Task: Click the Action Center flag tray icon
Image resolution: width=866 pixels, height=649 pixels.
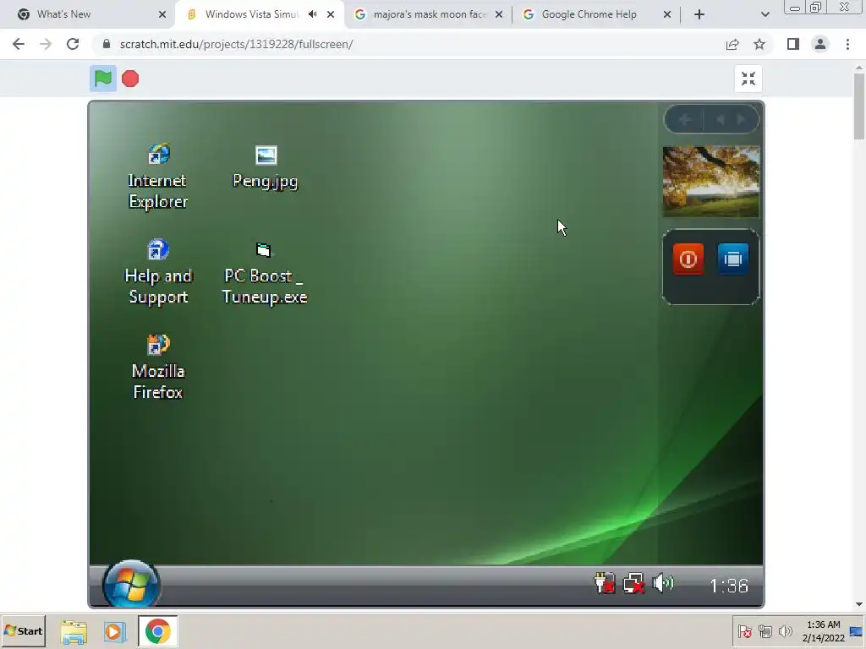Action: point(744,631)
